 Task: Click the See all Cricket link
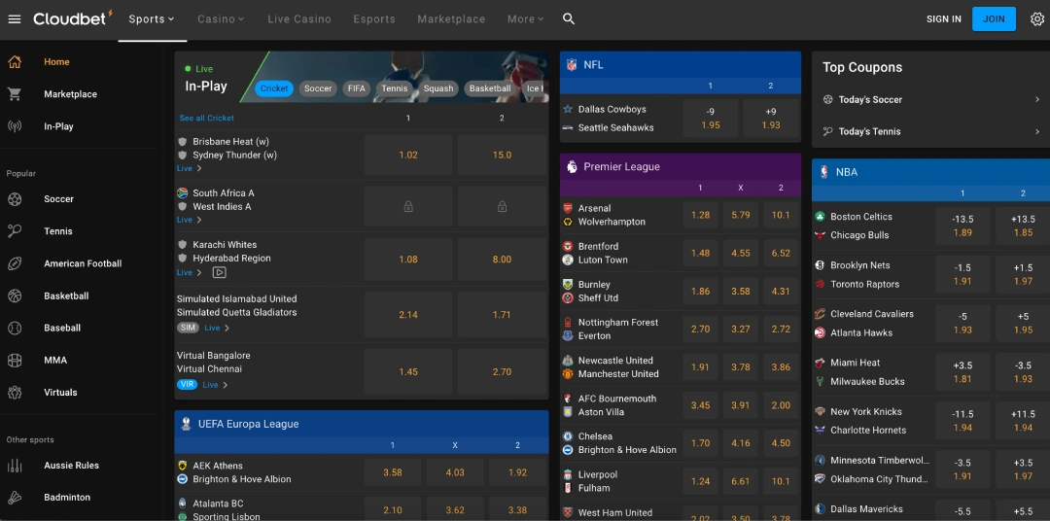(x=207, y=118)
